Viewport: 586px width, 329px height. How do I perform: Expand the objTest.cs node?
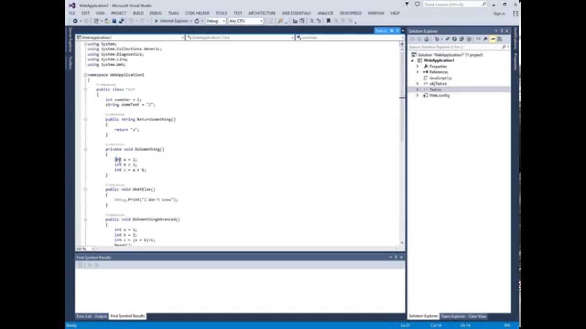418,84
